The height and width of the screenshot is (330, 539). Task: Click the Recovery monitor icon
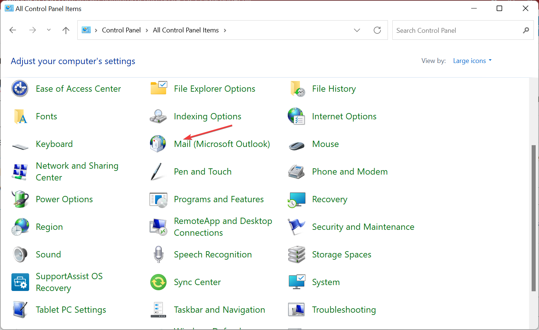[297, 200]
